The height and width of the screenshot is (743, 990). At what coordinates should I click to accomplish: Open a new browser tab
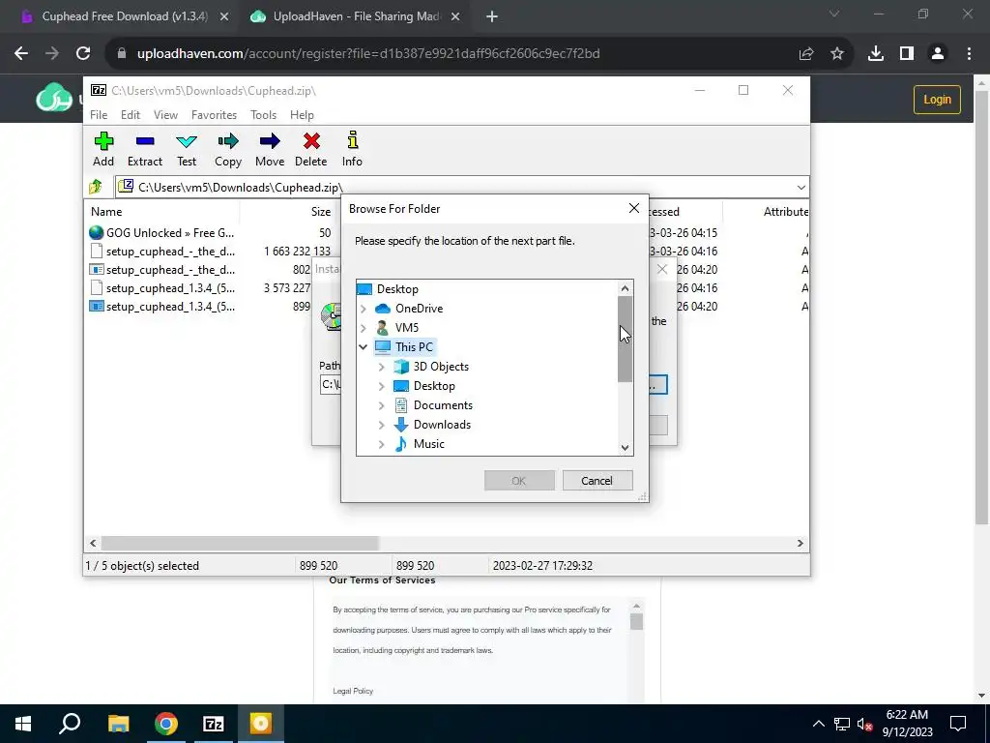click(492, 17)
